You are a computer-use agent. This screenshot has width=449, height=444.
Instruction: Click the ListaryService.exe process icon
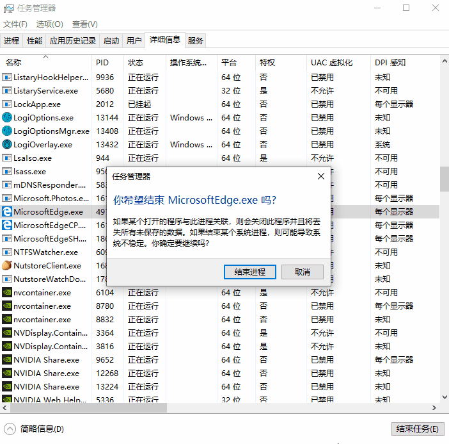click(7, 90)
